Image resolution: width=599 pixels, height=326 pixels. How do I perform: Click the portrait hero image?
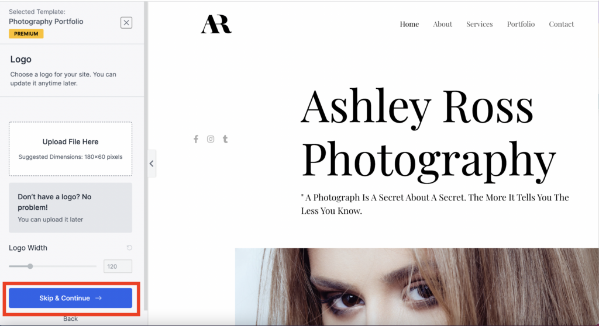(416, 287)
